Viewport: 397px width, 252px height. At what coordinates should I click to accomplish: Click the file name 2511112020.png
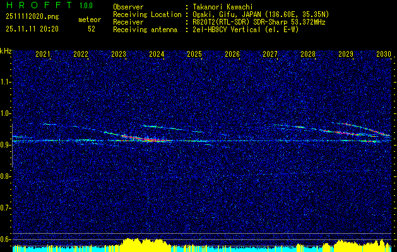[x=32, y=17]
